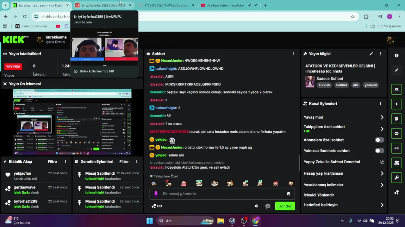Open Etkinlik Akışı three-dot menu
Image resolution: width=405 pixels, height=227 pixels.
tap(65, 161)
